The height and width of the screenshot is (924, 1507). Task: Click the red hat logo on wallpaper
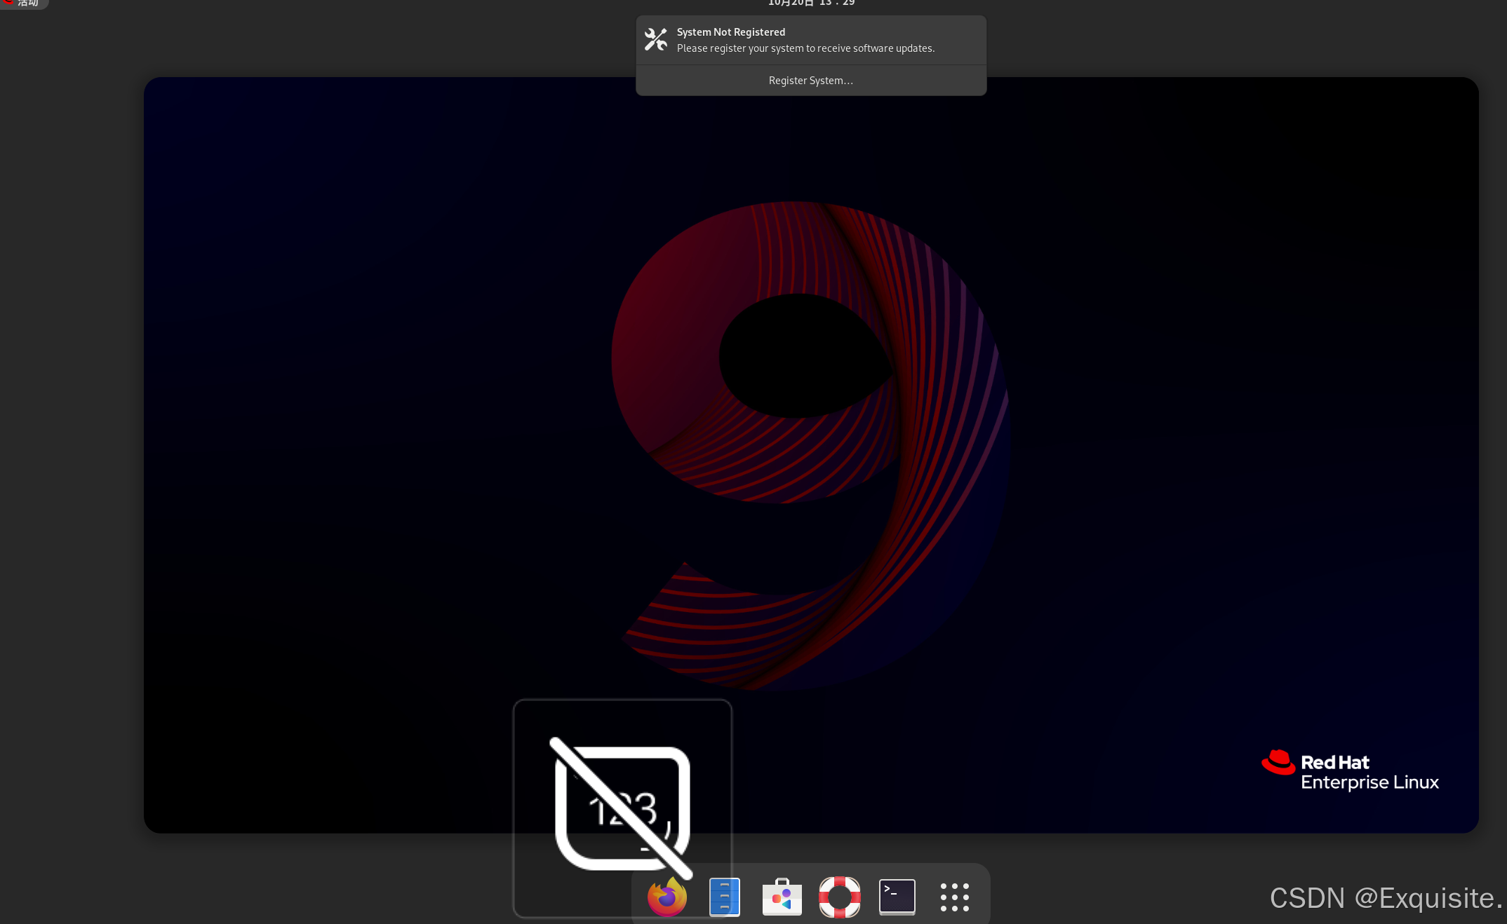click(1278, 763)
